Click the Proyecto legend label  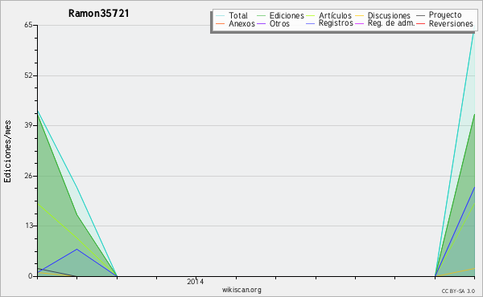(445, 15)
